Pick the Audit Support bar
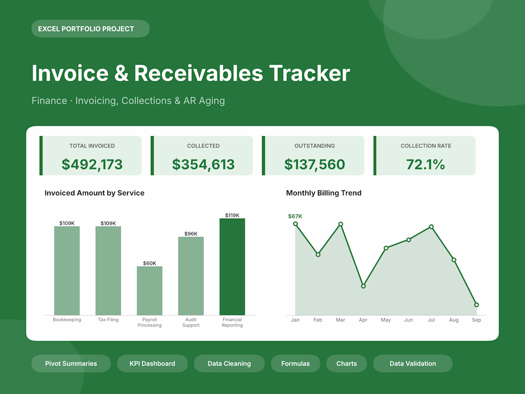Screen dimensions: 525x394 (191, 276)
